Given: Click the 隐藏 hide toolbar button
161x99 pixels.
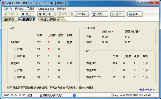Looking at the screenshot, I should coord(64,14).
